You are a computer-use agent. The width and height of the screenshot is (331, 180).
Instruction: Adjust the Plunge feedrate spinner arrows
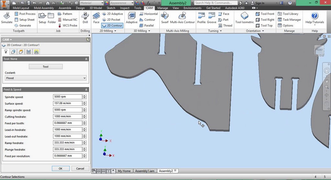point(84,149)
